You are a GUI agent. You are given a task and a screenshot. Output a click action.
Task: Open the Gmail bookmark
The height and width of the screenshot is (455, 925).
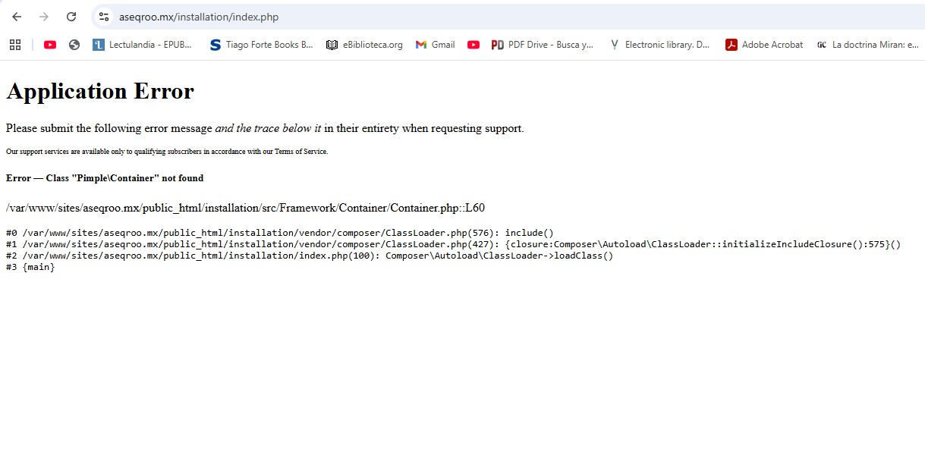pos(435,45)
